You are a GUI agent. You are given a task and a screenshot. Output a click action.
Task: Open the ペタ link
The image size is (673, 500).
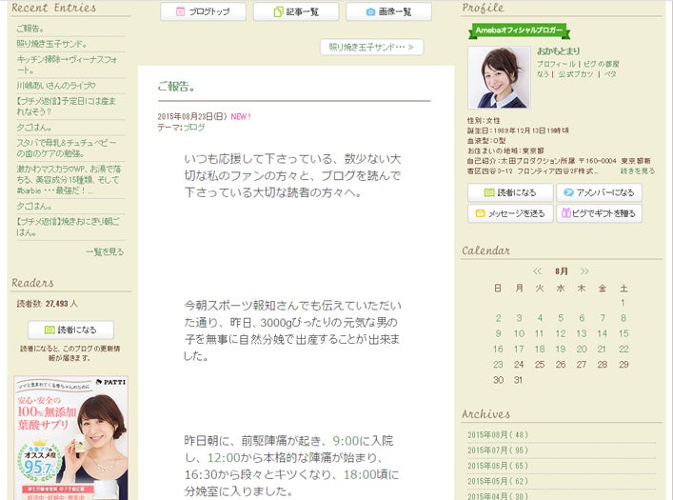[x=610, y=74]
